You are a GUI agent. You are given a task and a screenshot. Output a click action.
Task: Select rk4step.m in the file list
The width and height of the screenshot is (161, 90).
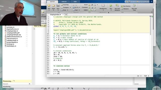11,44
